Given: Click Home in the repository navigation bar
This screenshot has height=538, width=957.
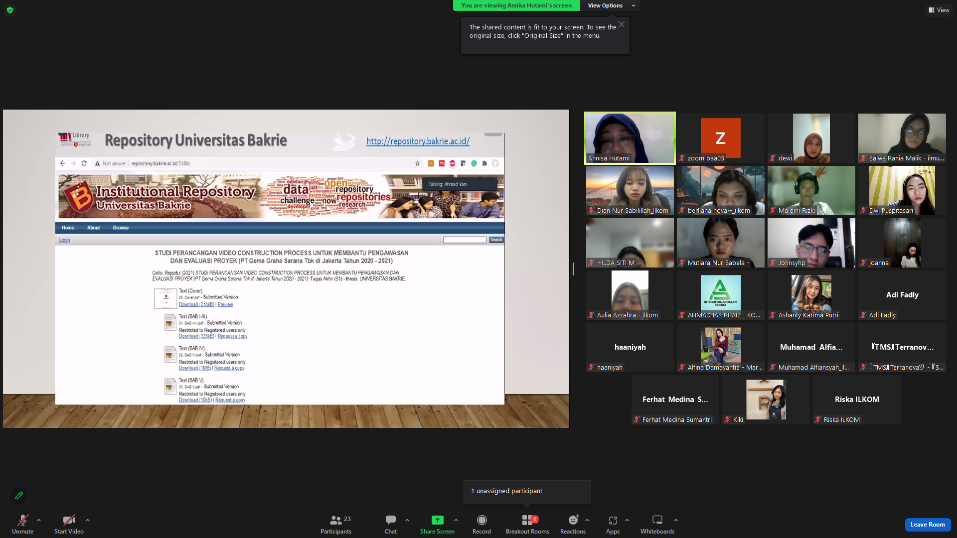Looking at the screenshot, I should 68,228.
